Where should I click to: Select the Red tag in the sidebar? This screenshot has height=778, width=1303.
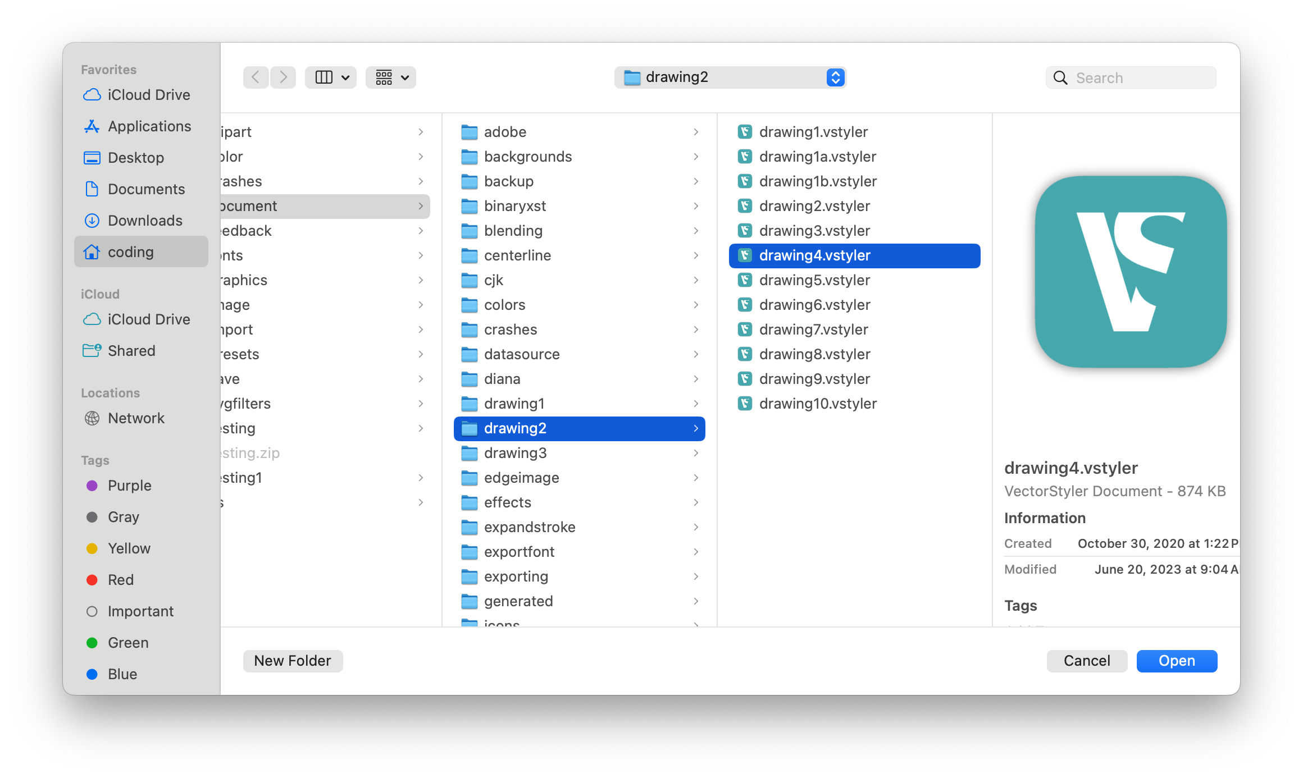tap(120, 580)
